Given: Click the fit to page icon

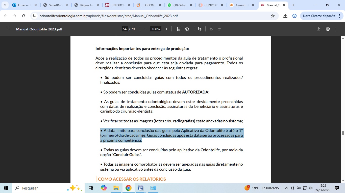Looking at the screenshot, I should tap(179, 29).
